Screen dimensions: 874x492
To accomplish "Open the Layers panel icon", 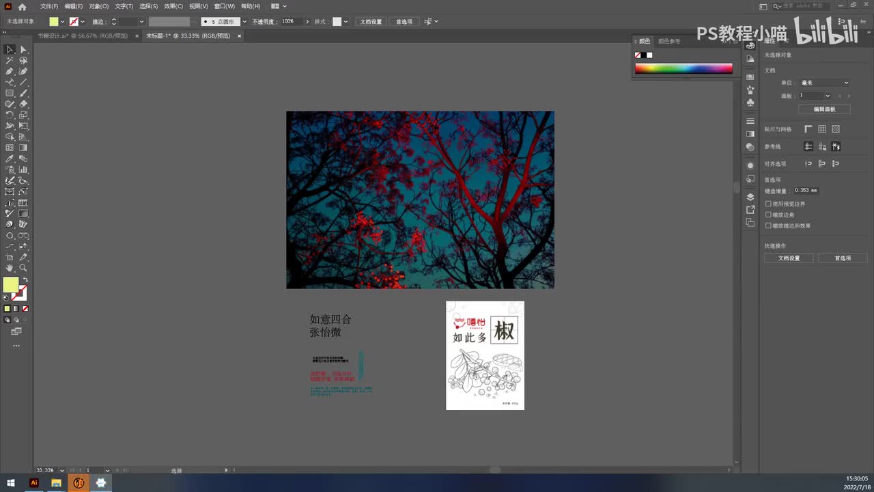I will (x=750, y=197).
